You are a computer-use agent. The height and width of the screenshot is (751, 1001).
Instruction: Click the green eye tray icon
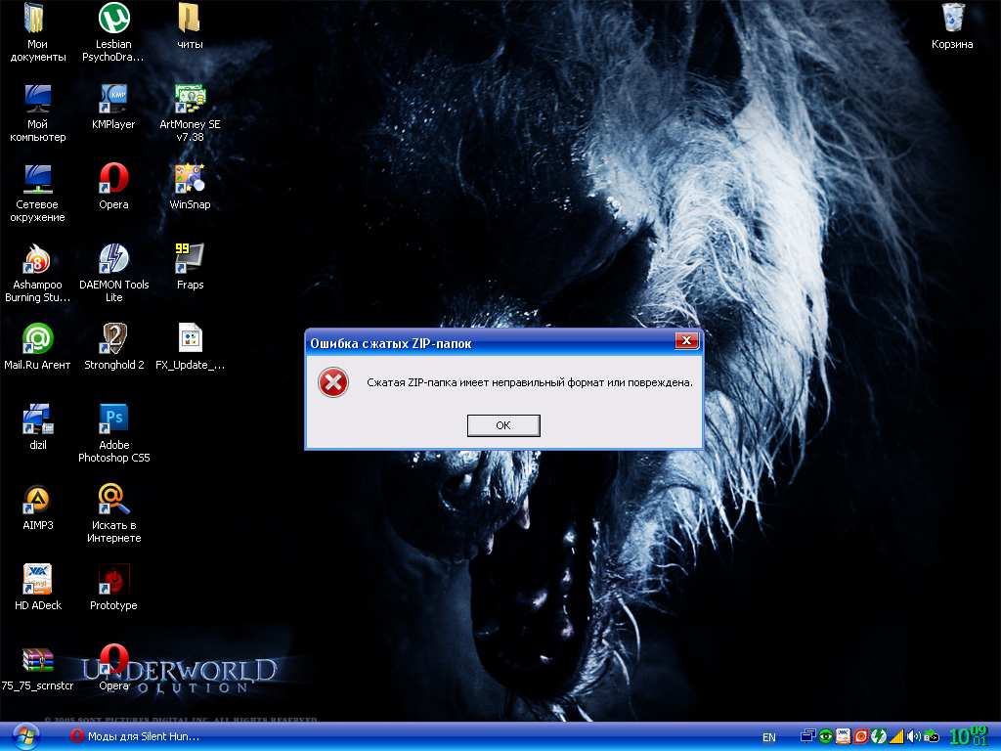825,736
